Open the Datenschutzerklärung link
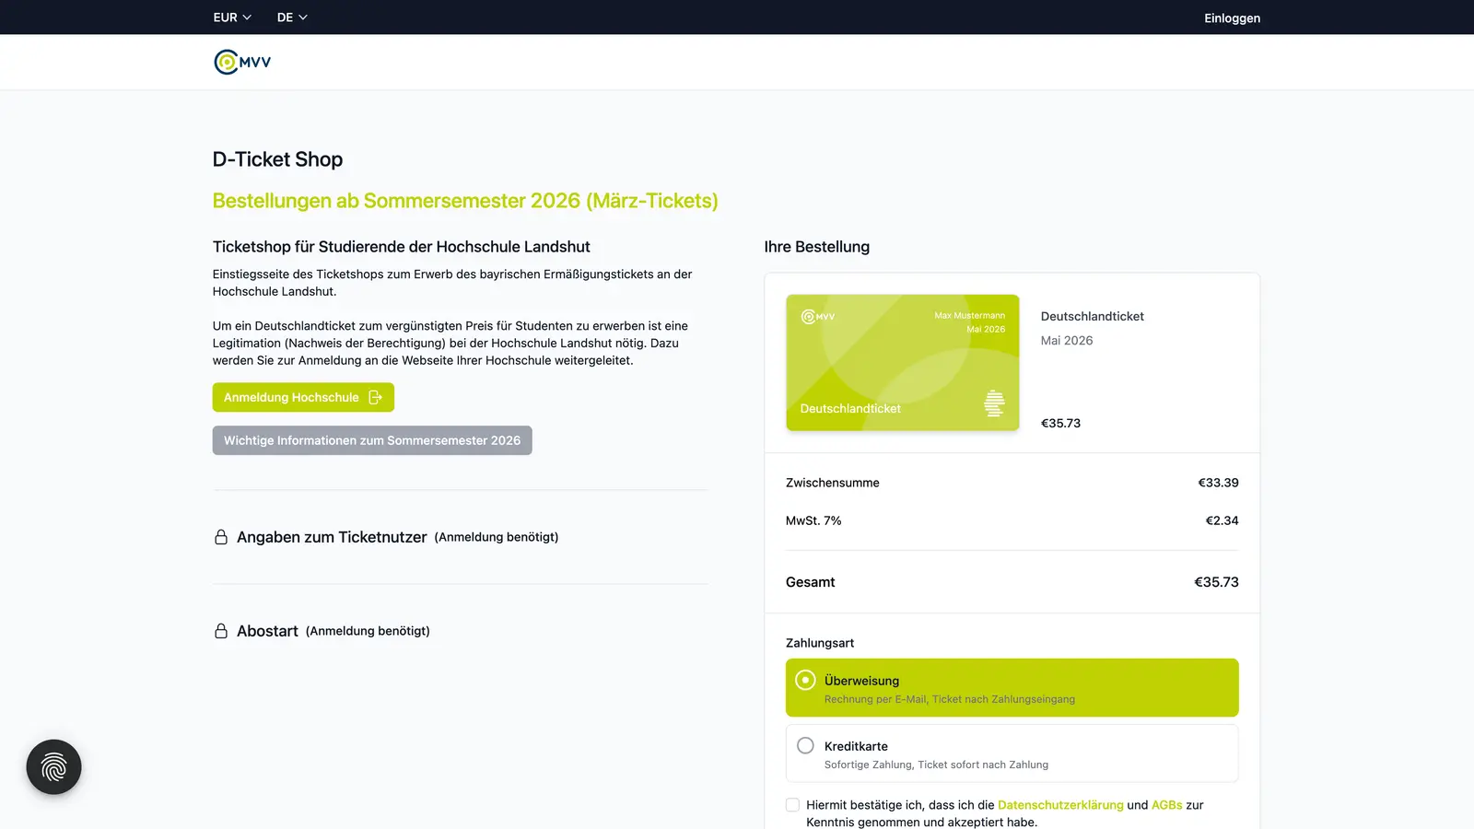 (1060, 805)
